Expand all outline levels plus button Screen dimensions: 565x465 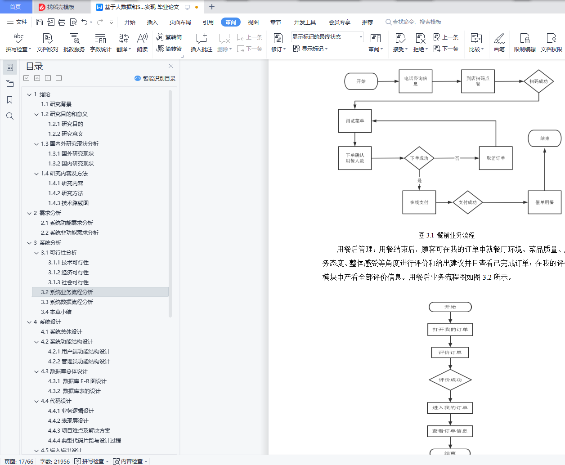click(48, 78)
